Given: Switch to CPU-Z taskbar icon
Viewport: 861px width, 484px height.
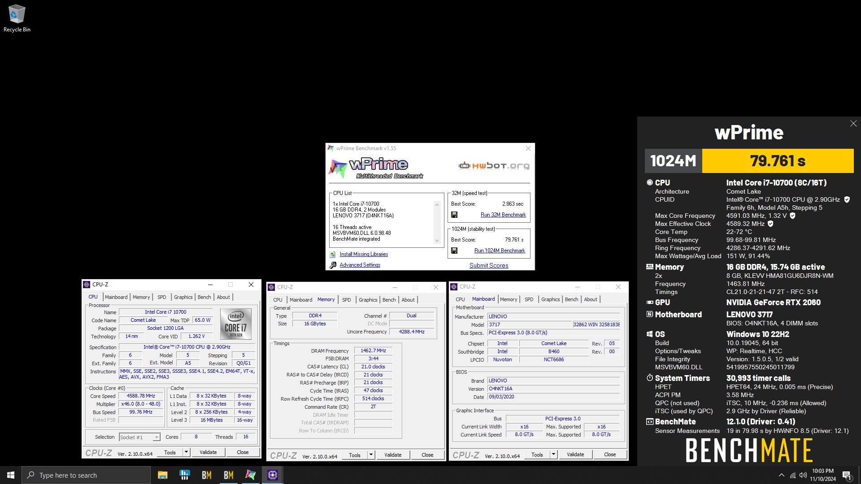Looking at the screenshot, I should point(272,475).
